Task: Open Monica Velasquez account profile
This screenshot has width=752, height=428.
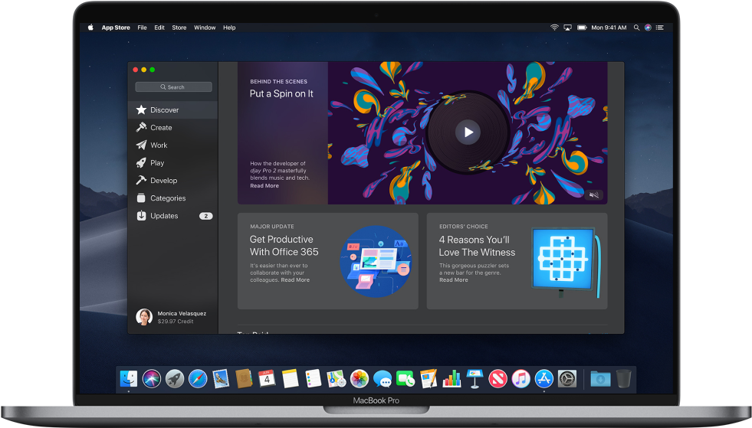Action: coord(172,317)
